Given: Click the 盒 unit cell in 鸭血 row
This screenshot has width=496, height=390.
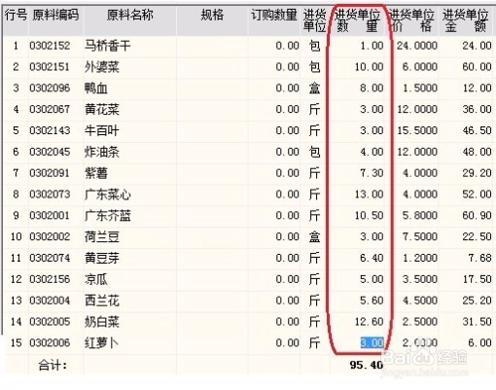Looking at the screenshot, I should pyautogui.click(x=314, y=89).
